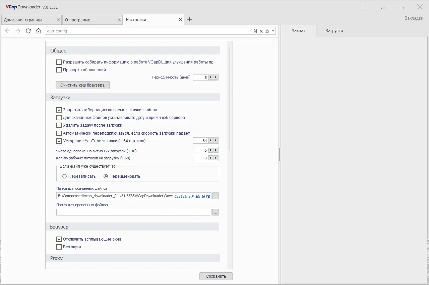Screen dimensions: 429x285
Task: Open the home page via house icon
Action: coord(39,31)
